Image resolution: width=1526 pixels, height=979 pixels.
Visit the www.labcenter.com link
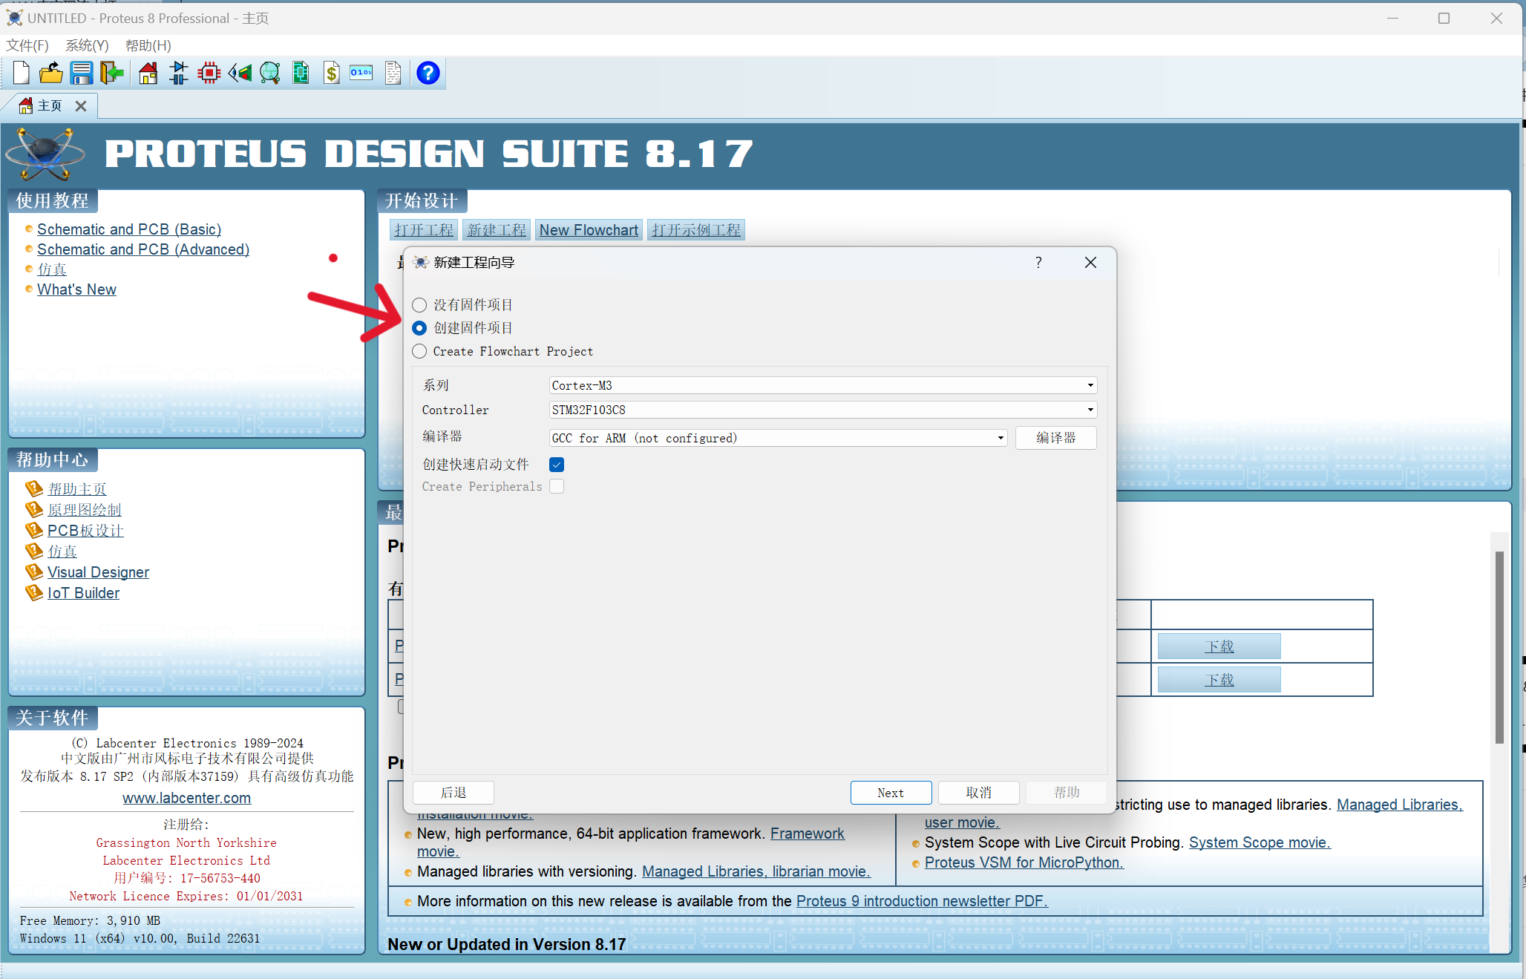pyautogui.click(x=187, y=798)
